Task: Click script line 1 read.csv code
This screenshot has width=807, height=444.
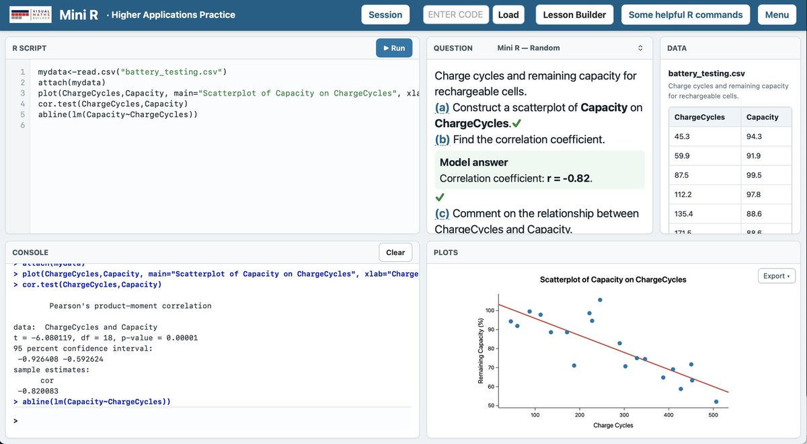Action: [x=132, y=71]
